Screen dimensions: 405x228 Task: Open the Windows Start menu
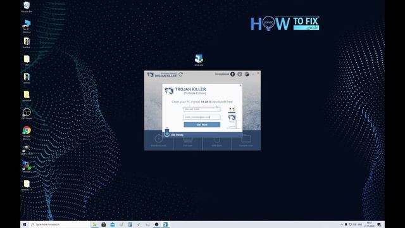pos(25,224)
